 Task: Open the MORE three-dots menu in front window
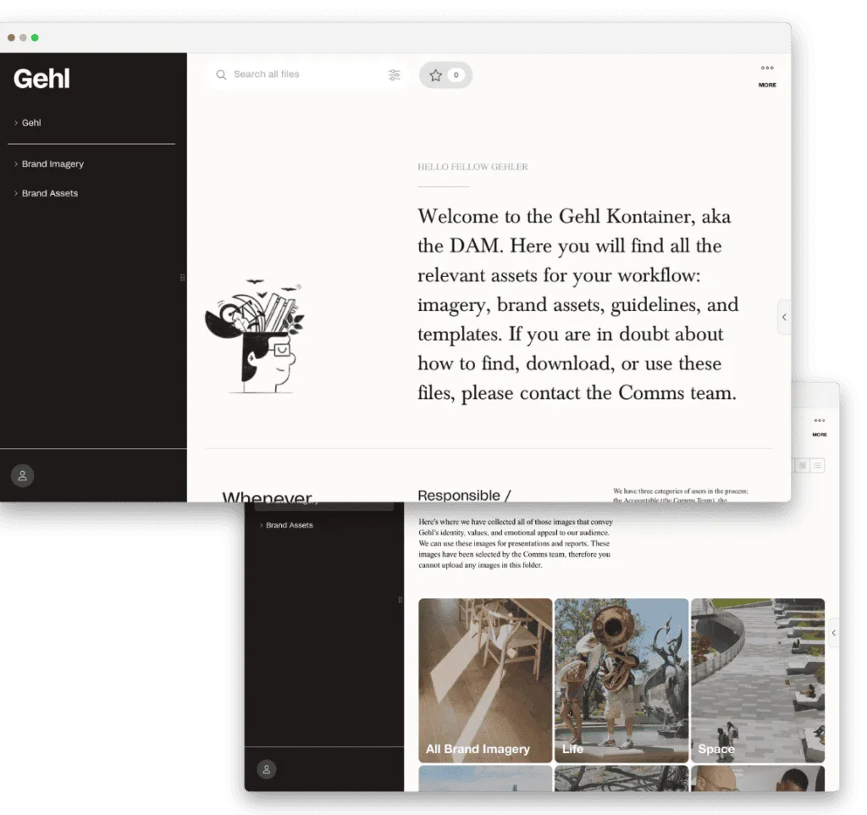[x=767, y=75]
